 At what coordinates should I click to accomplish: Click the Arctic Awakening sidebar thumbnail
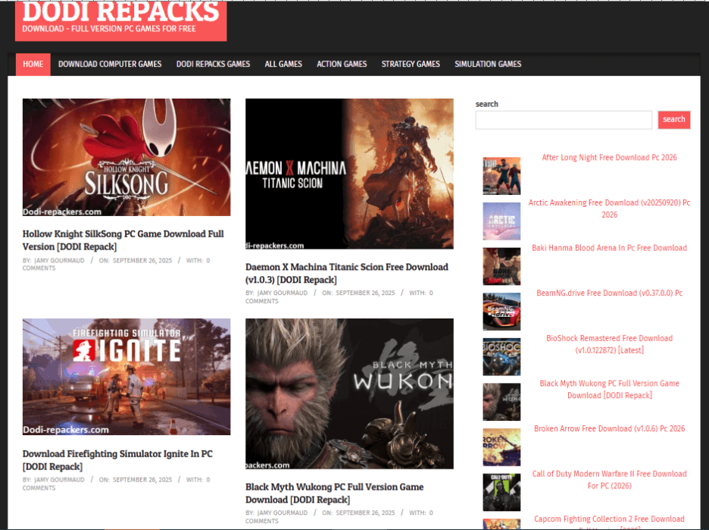pos(501,221)
